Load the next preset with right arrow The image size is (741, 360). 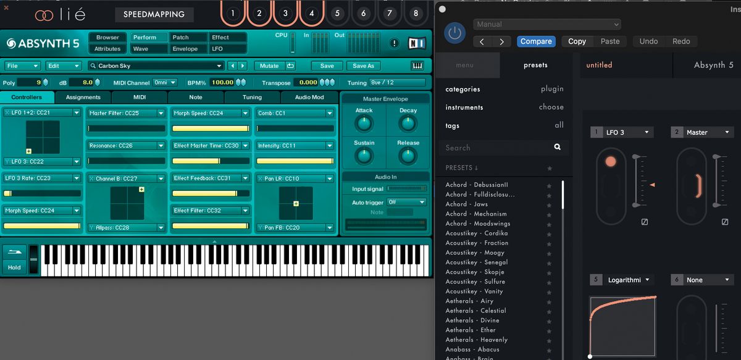point(243,66)
